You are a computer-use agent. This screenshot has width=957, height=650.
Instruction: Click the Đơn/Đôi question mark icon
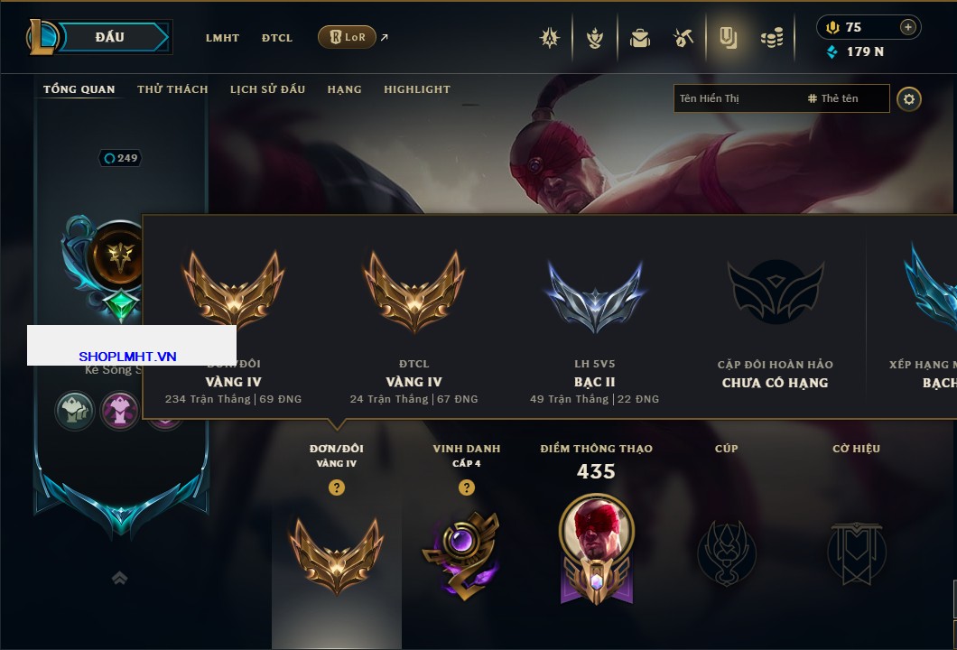(336, 487)
